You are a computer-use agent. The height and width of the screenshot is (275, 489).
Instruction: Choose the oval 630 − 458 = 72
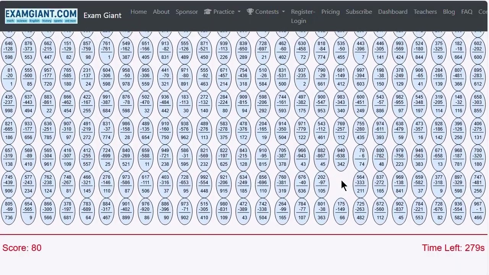302,50
